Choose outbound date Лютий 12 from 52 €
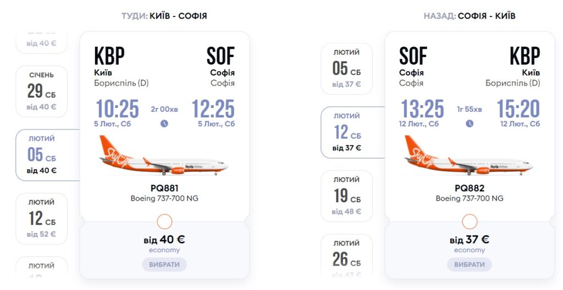563x290 pixels. (x=42, y=219)
